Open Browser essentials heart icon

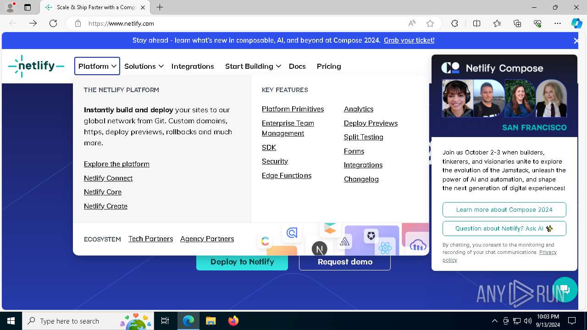pyautogui.click(x=537, y=23)
